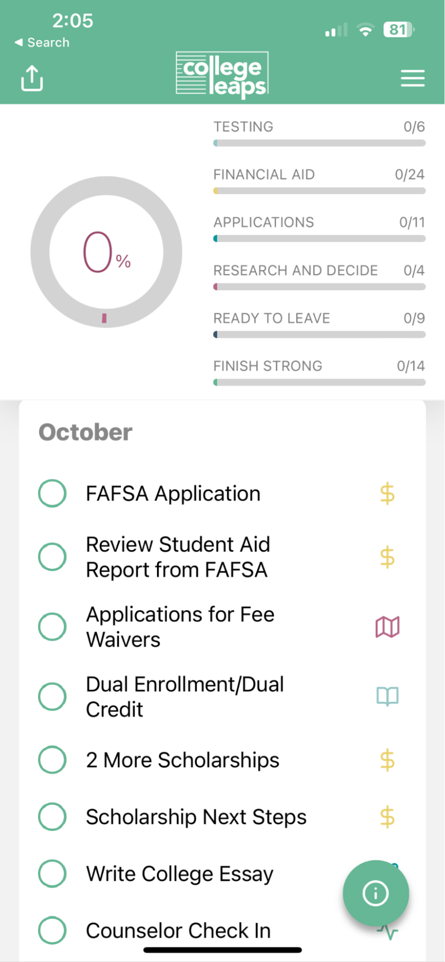Screen dimensions: 445x962
Task: Open the green info button
Action: [x=376, y=893]
